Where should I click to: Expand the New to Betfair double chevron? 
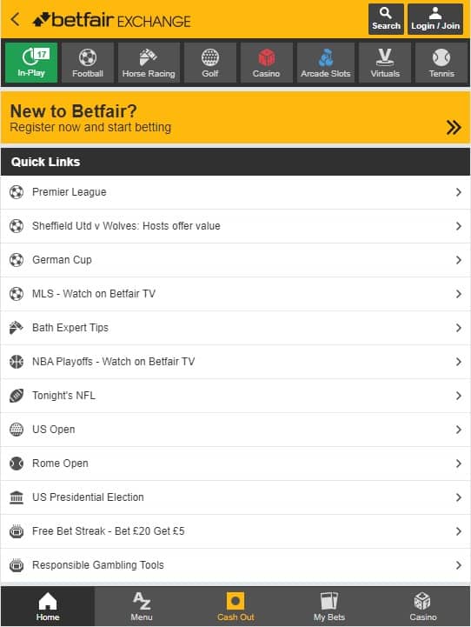[454, 127]
